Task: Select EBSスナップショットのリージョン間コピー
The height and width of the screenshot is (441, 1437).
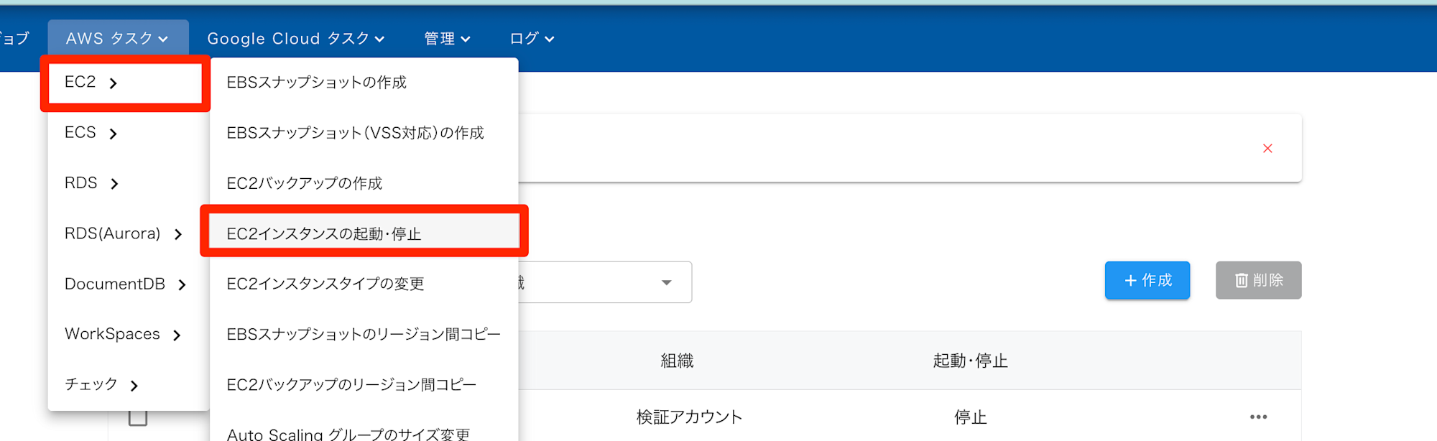Action: 364,334
